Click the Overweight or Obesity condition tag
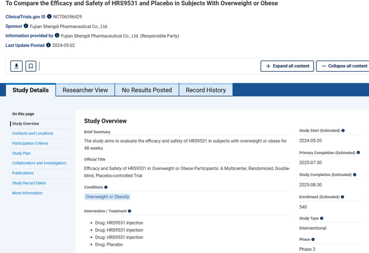 click(x=108, y=197)
